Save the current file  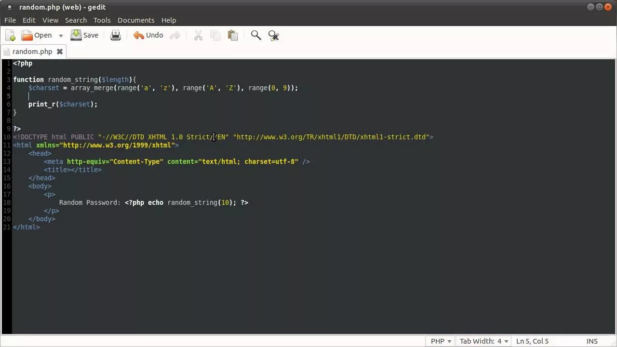point(84,35)
